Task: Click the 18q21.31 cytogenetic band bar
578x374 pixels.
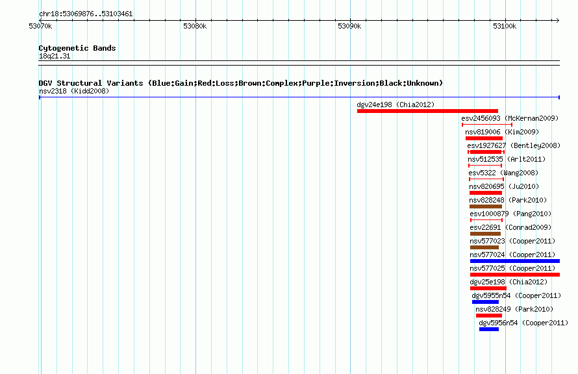Action: click(299, 63)
